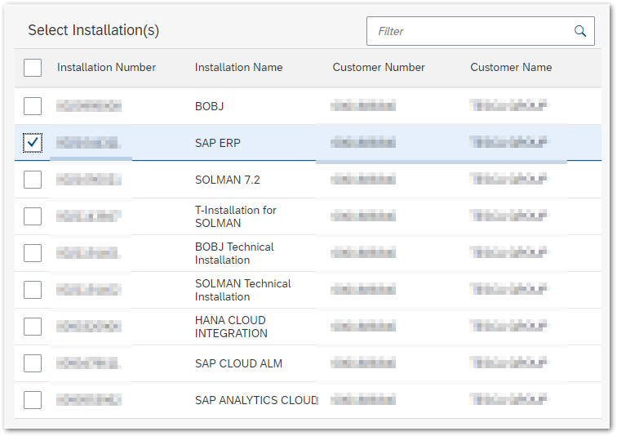Select the BOBJ Technical Installation text
Viewport: 617px width, 436px height.
tap(234, 253)
